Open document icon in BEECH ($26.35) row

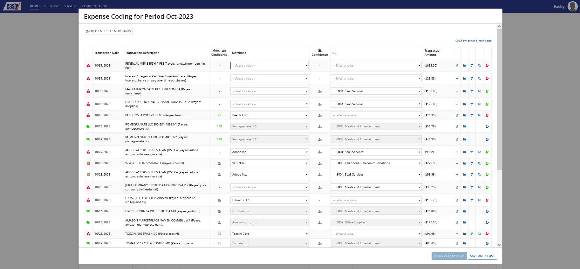click(457, 115)
